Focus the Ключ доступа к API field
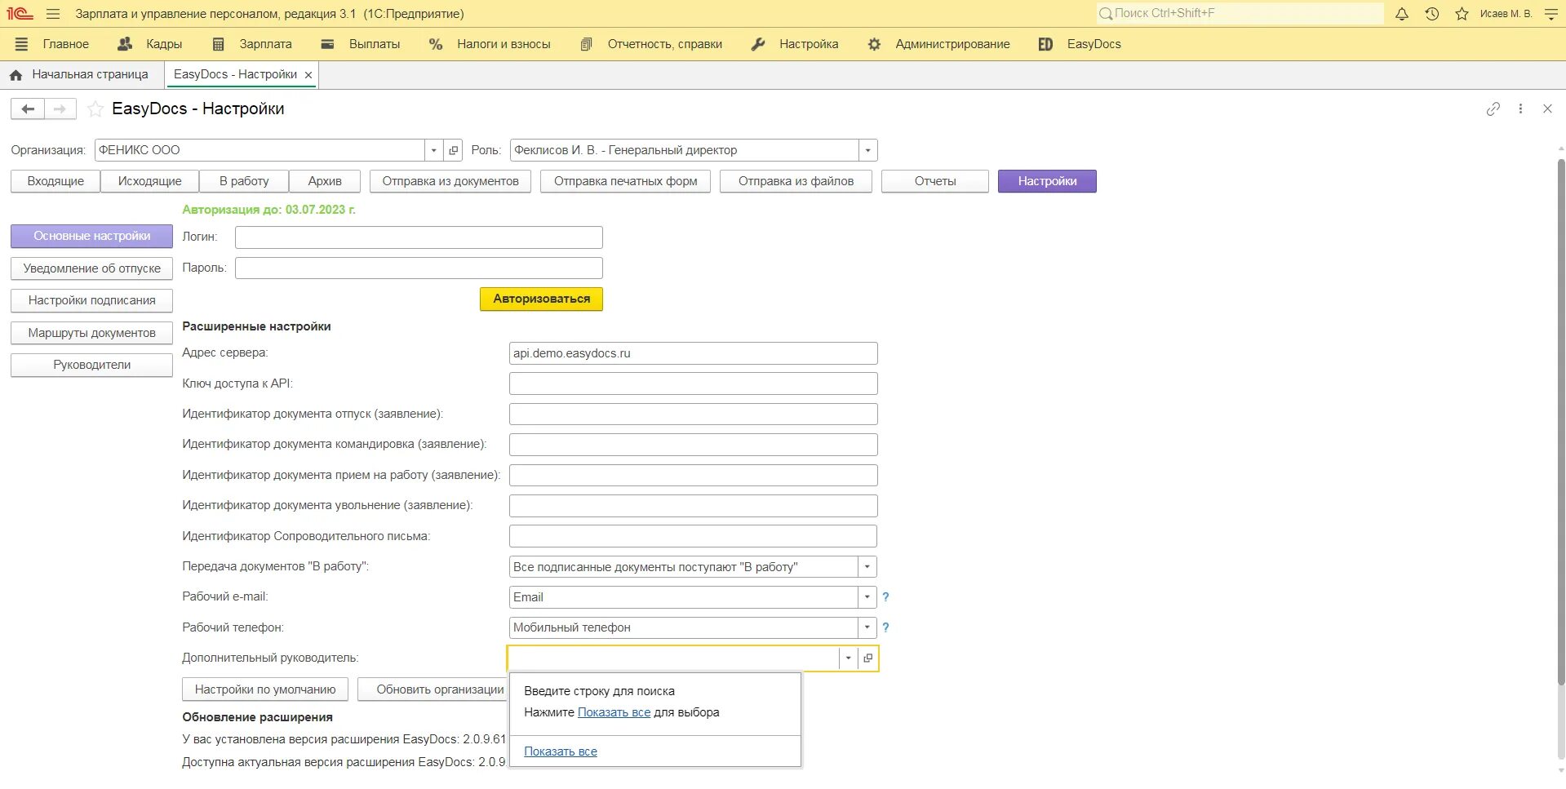Image resolution: width=1566 pixels, height=789 pixels. pyautogui.click(x=693, y=383)
